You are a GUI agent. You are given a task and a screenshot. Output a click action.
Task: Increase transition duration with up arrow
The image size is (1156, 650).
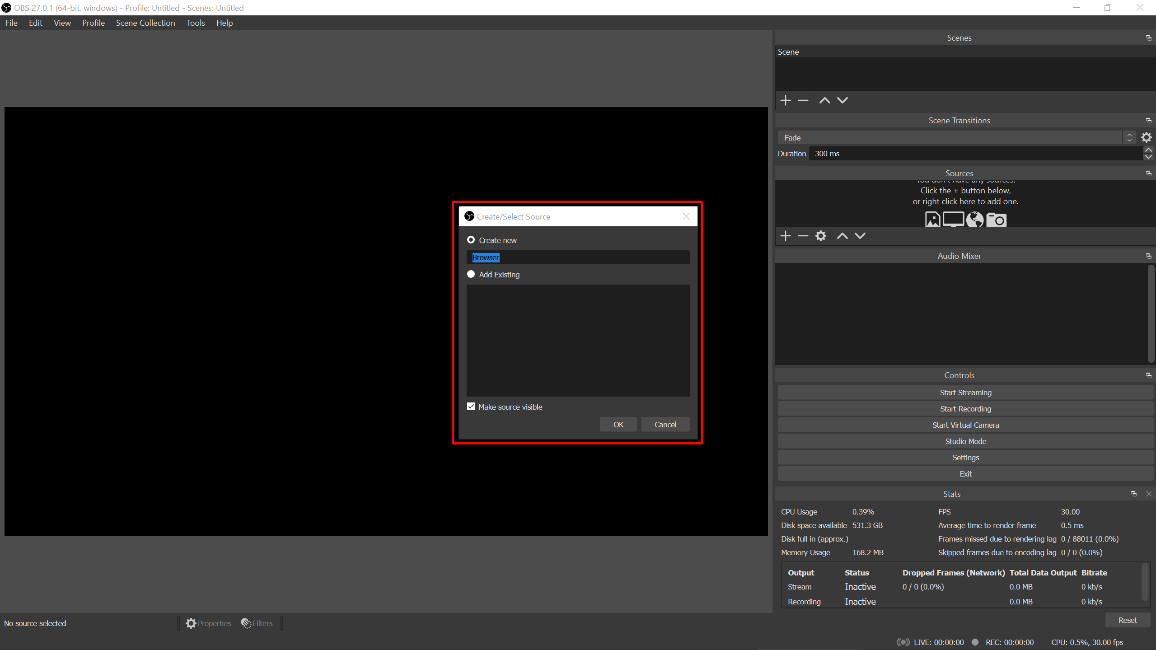(1148, 150)
